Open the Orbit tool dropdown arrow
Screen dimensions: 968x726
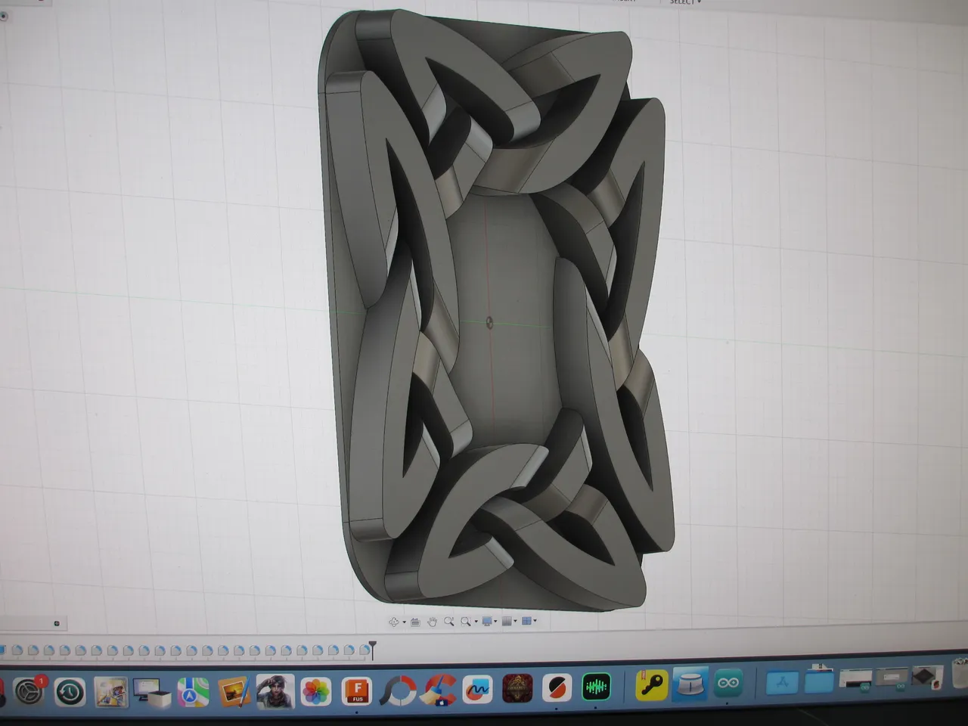(x=404, y=622)
